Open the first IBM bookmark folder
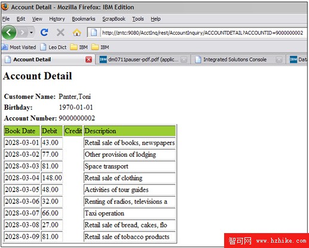This screenshot has height=248, width=309. [79, 47]
